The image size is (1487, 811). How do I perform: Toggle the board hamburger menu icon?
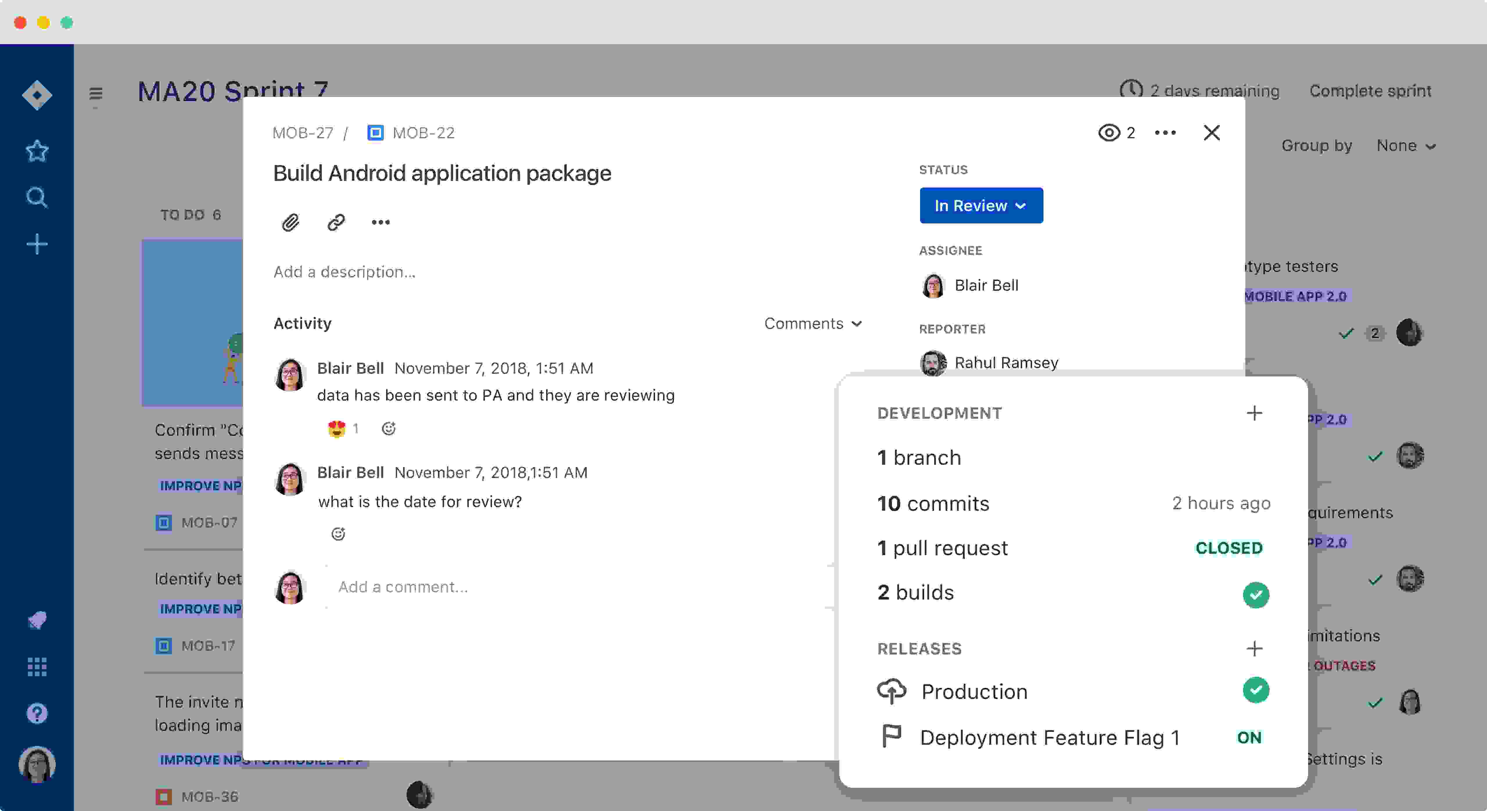[96, 94]
